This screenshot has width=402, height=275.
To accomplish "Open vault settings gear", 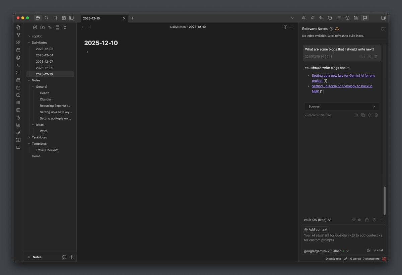I will tap(71, 257).
